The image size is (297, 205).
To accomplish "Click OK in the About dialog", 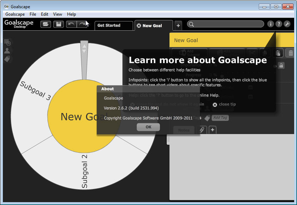I will [148, 127].
